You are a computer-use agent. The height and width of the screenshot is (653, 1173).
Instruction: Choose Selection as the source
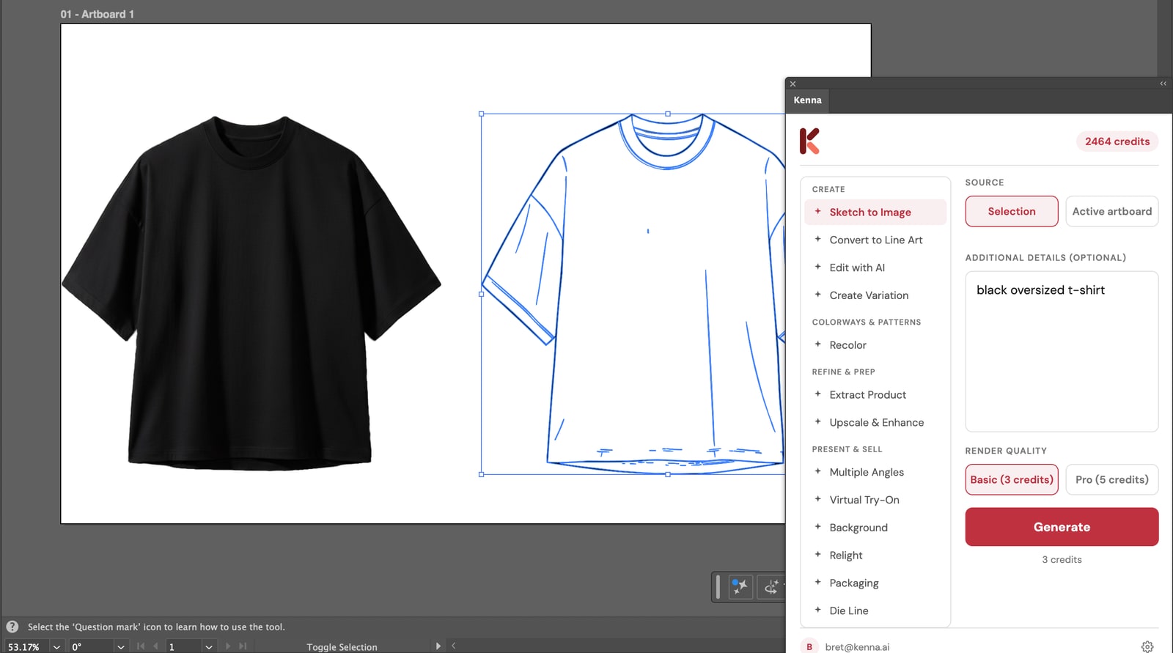1012,211
